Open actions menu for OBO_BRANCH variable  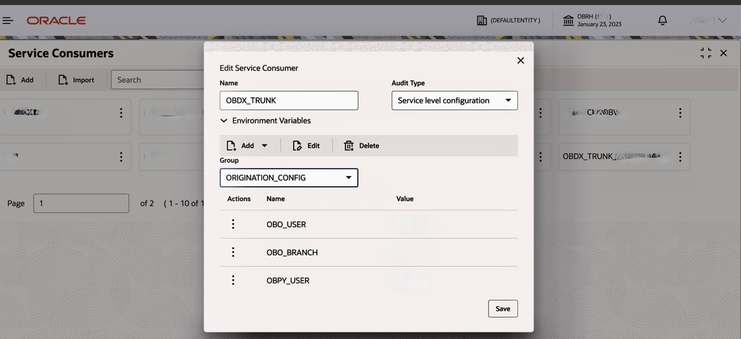tap(233, 252)
